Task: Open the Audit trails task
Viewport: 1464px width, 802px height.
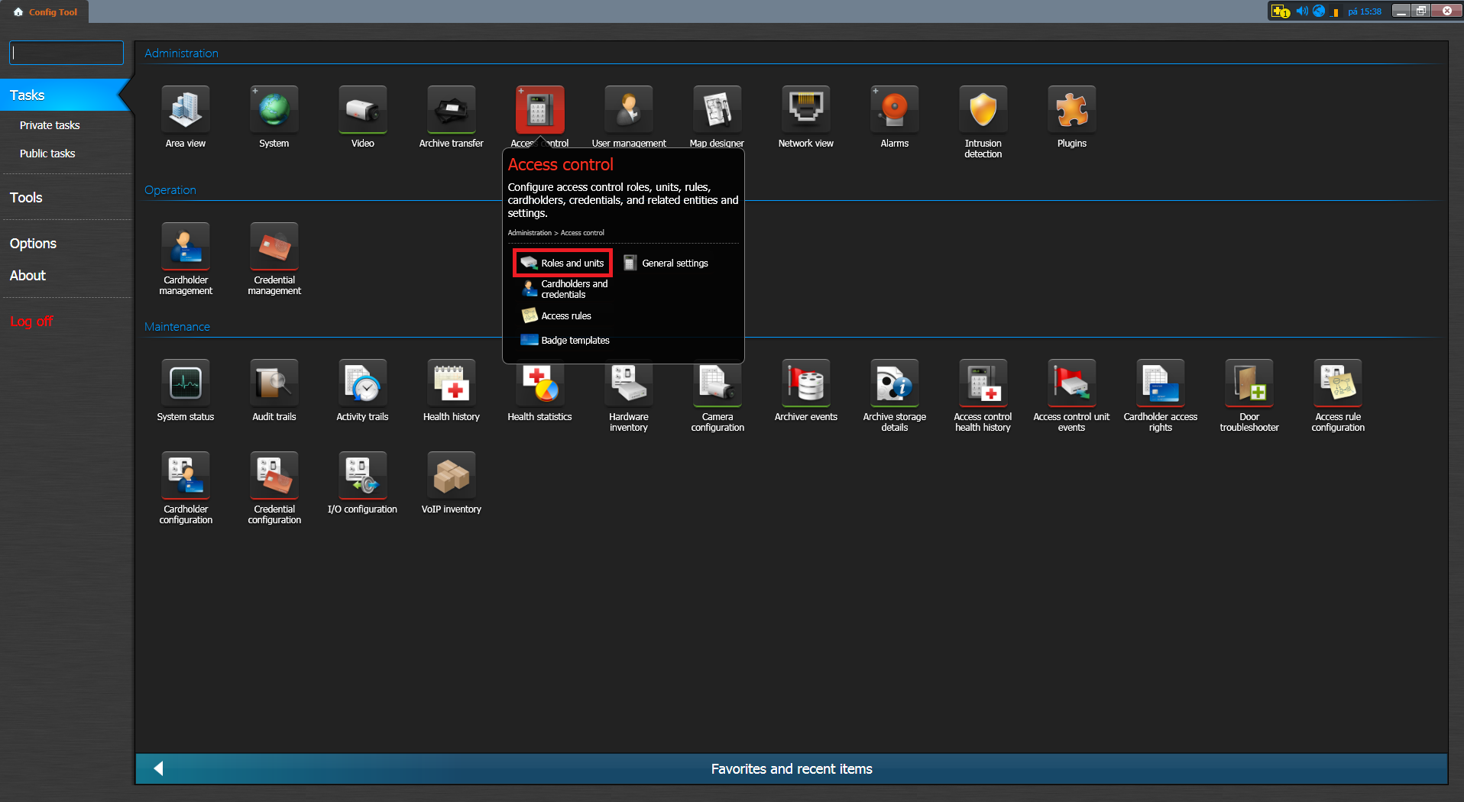Action: (274, 384)
